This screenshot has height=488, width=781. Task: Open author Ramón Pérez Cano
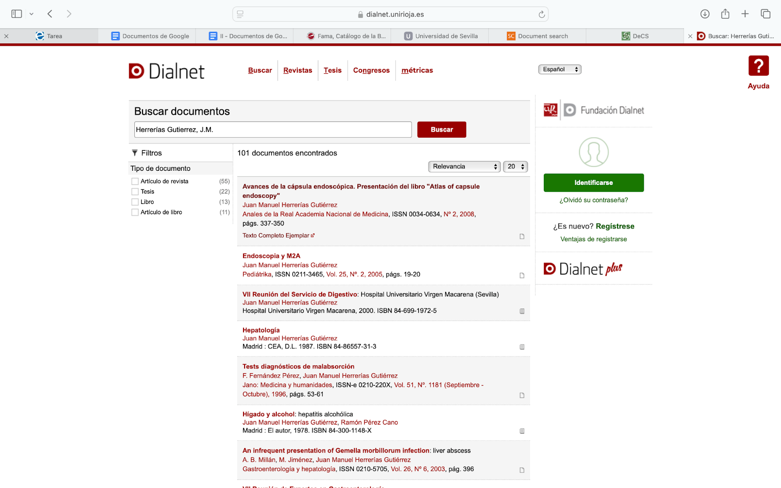click(x=370, y=423)
